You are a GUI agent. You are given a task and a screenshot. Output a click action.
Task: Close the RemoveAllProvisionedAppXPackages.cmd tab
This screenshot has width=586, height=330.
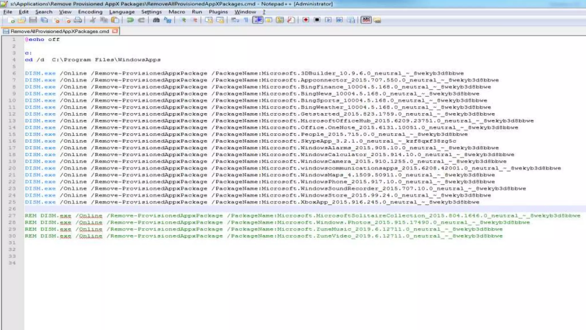pyautogui.click(x=115, y=31)
